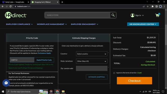Viewport: 167px width, 94px height.
Task: Expand the Employee Engagement menu
Action: click(x=85, y=24)
